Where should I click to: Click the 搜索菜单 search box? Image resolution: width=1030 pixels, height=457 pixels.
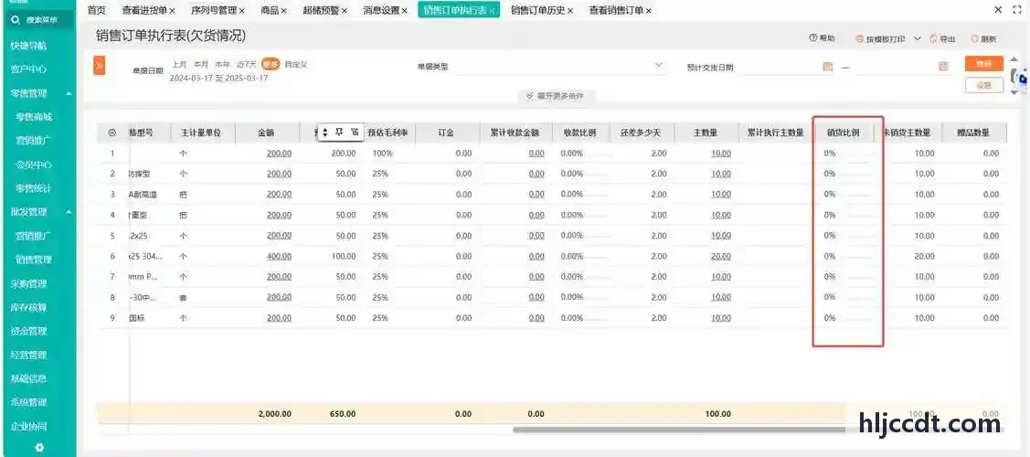click(x=38, y=20)
